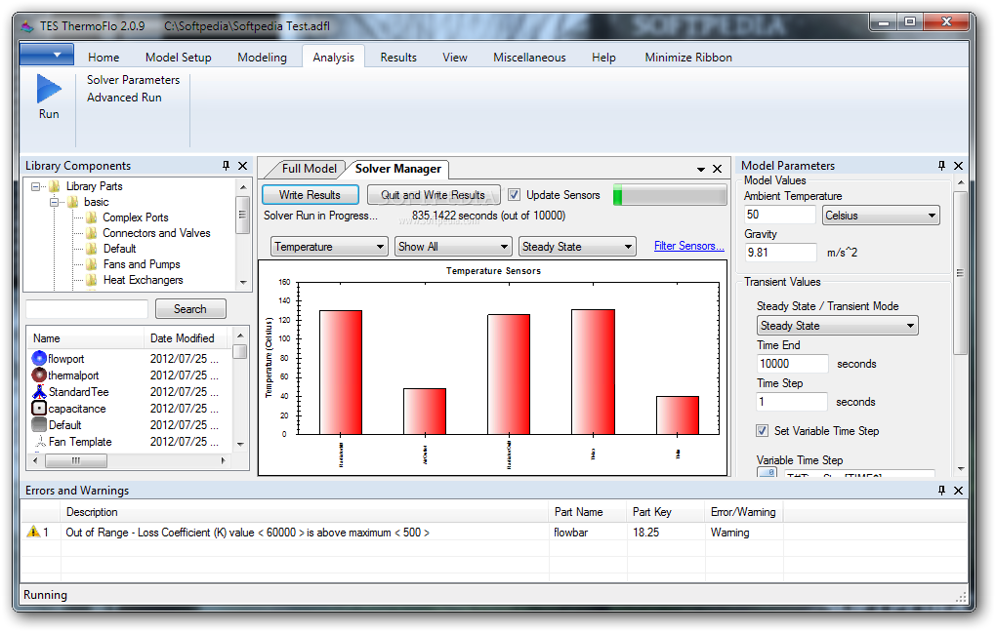The width and height of the screenshot is (996, 632).
Task: Click the Time Step input field
Action: (792, 402)
